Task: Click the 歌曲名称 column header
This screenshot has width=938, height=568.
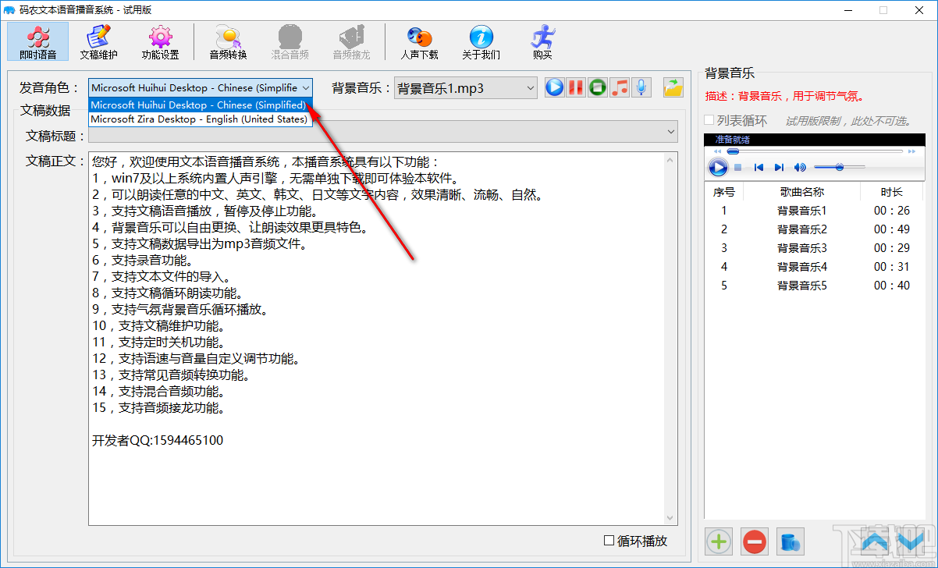Action: [x=801, y=192]
